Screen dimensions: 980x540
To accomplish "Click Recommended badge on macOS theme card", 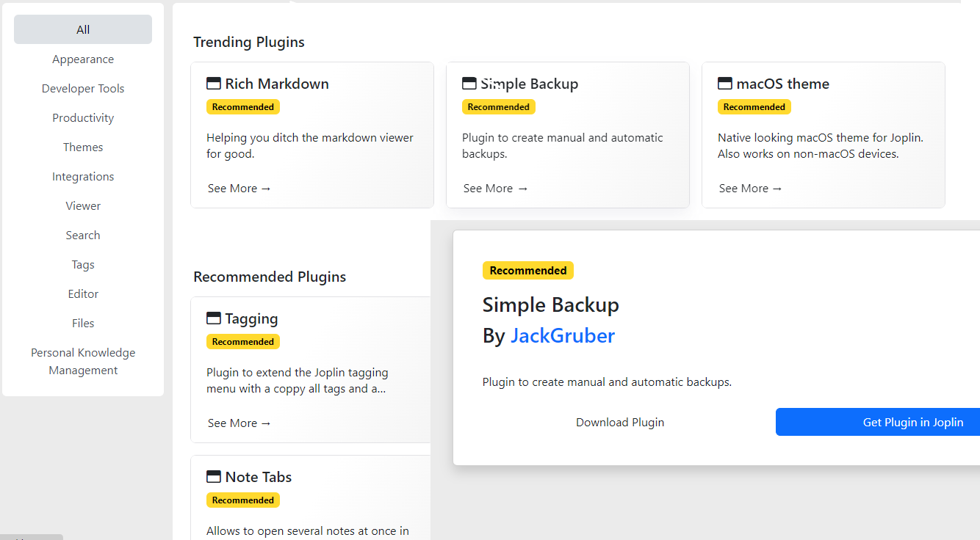I will [x=754, y=107].
